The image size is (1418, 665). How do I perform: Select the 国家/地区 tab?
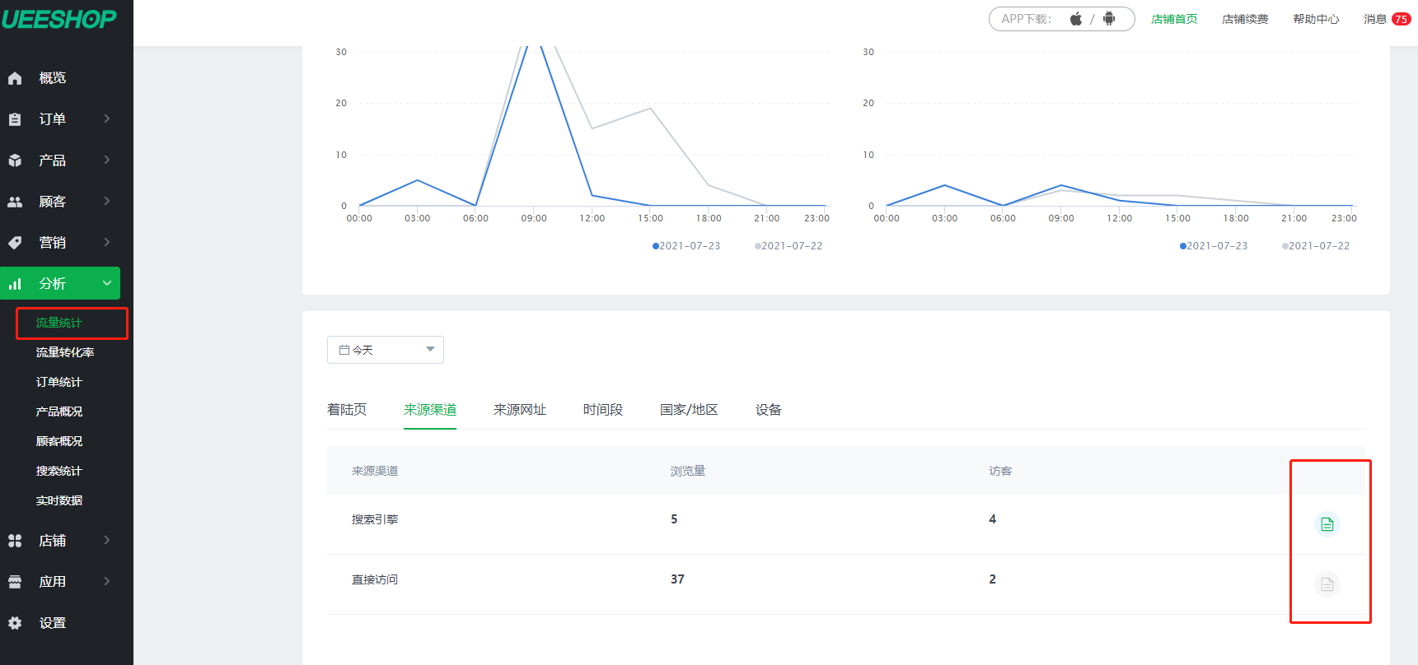[x=688, y=410]
